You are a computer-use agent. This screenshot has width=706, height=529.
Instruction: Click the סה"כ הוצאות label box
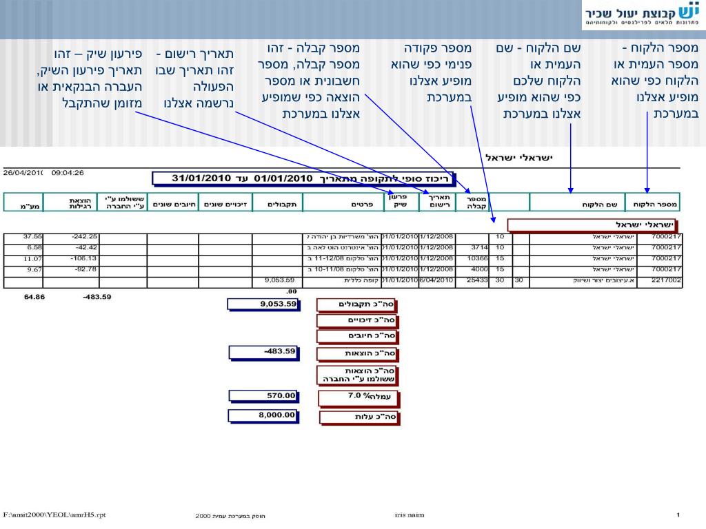(358, 354)
